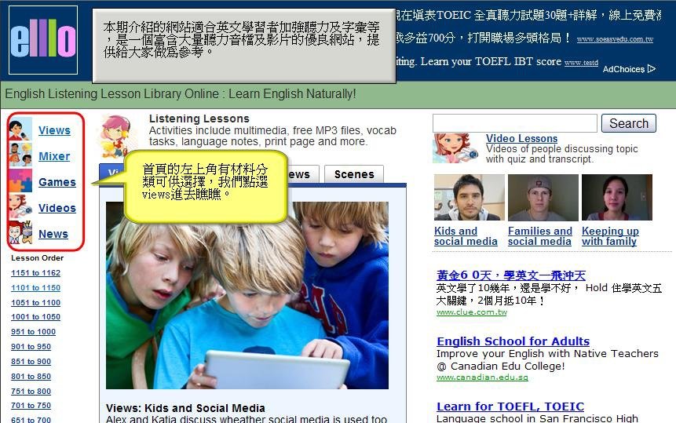Open Families and social media video thumbnail

(543, 197)
